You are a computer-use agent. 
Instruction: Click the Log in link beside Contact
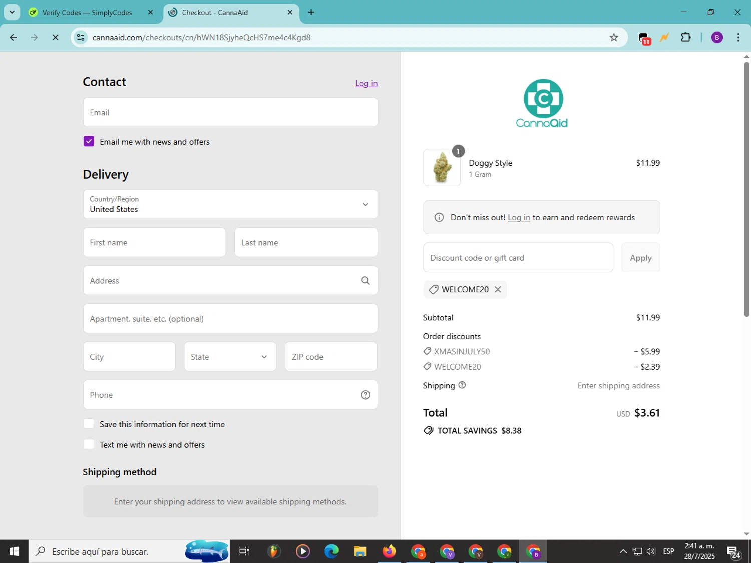click(x=366, y=83)
